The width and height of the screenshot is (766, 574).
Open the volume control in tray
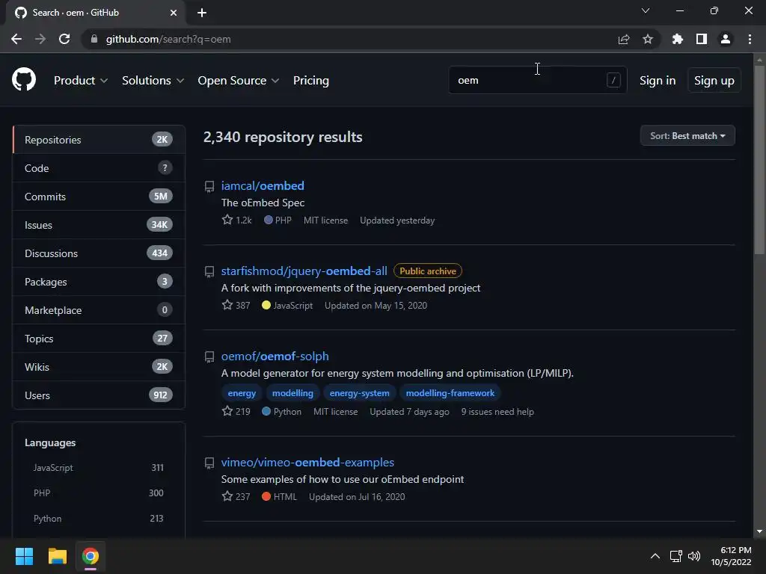tap(693, 556)
